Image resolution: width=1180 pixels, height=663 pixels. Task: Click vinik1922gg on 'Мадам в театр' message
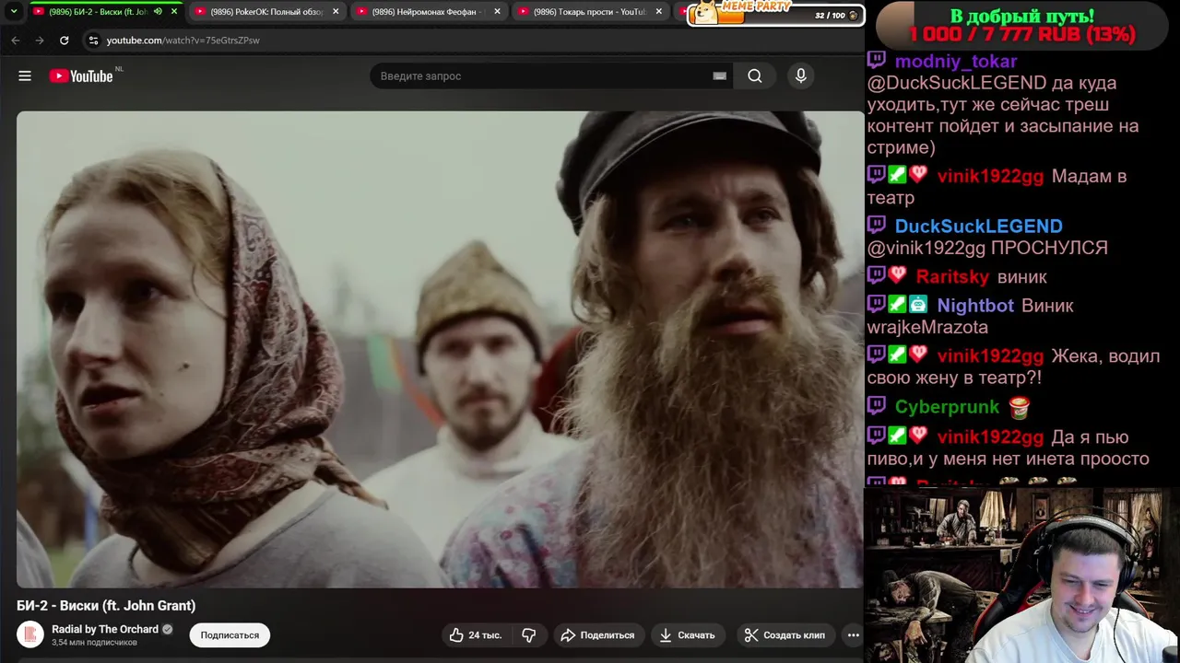coord(990,175)
